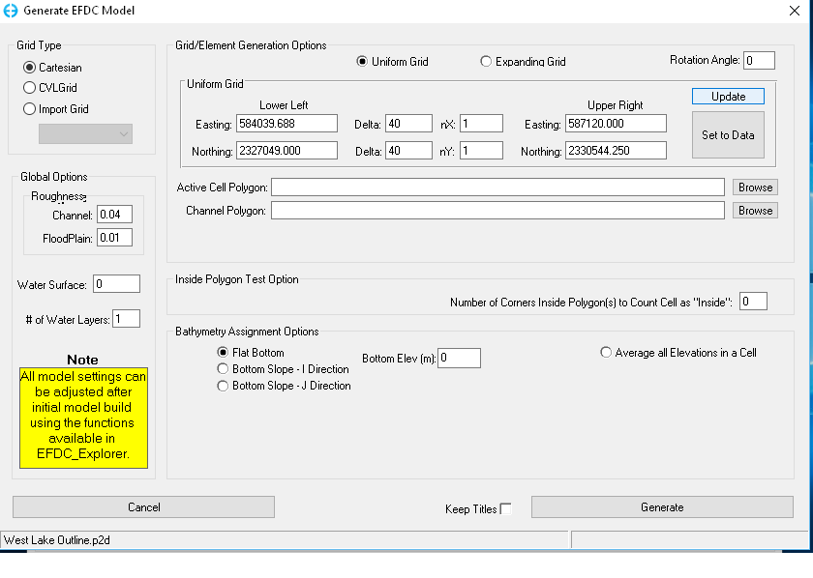Edit the Upper Right Easting field
The height and width of the screenshot is (578, 813).
pyautogui.click(x=616, y=124)
